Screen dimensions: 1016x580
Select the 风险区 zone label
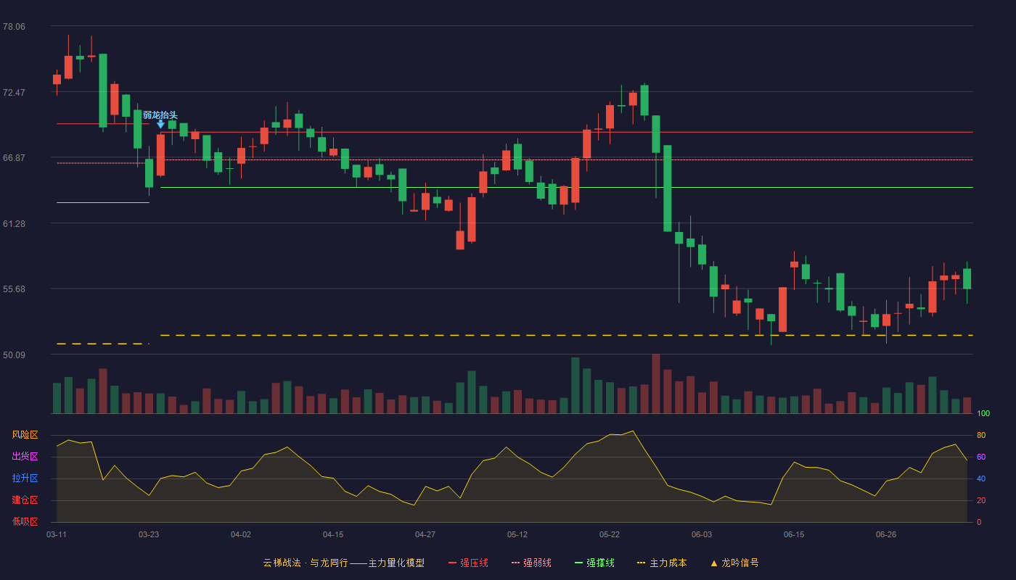tap(25, 435)
